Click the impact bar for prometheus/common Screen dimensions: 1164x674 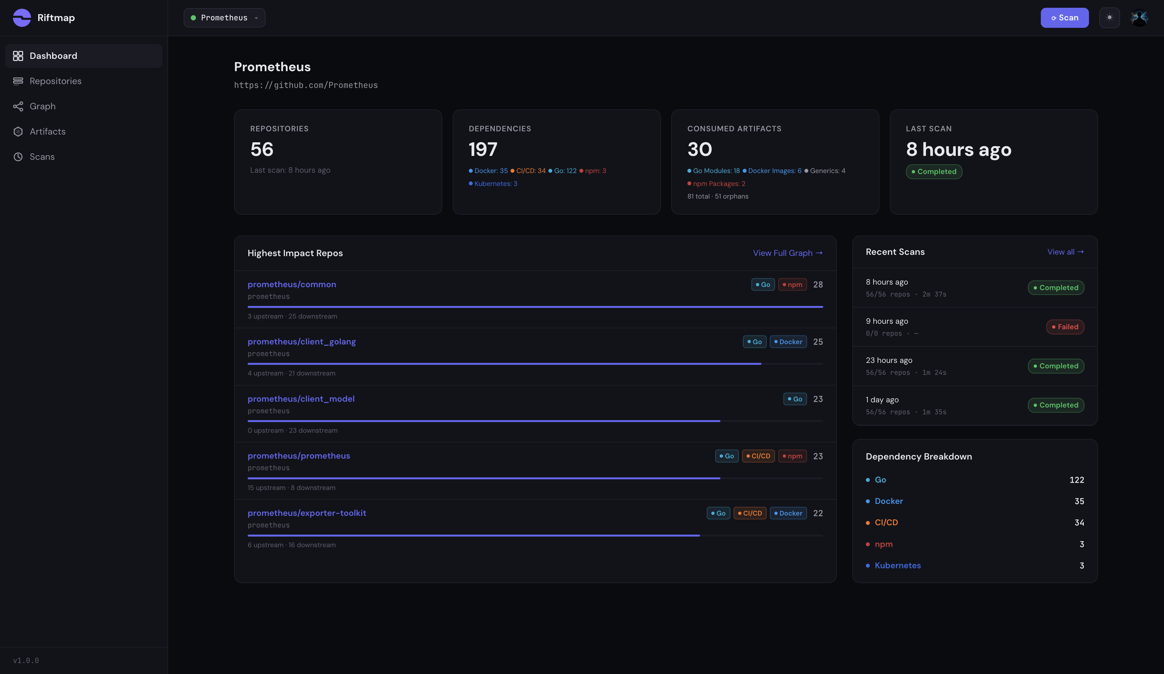click(535, 307)
